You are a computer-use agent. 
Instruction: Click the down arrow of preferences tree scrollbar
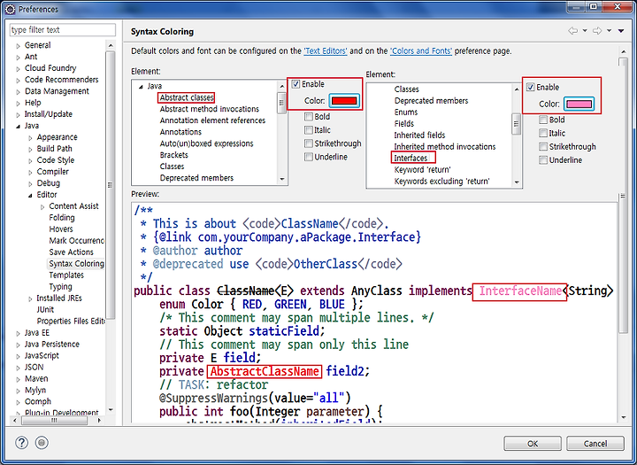(111, 409)
